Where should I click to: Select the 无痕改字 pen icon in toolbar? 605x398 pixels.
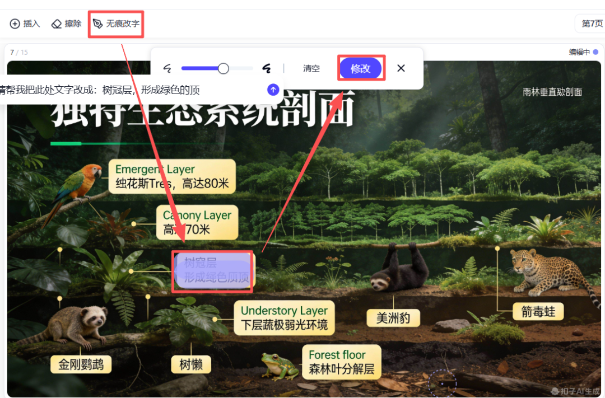coord(97,24)
